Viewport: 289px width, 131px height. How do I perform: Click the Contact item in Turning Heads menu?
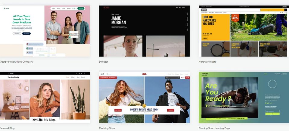coord(83,77)
